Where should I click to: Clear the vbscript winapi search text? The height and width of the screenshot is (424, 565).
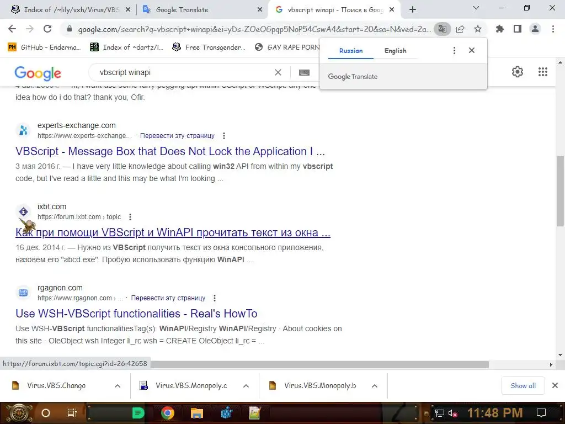click(x=278, y=72)
